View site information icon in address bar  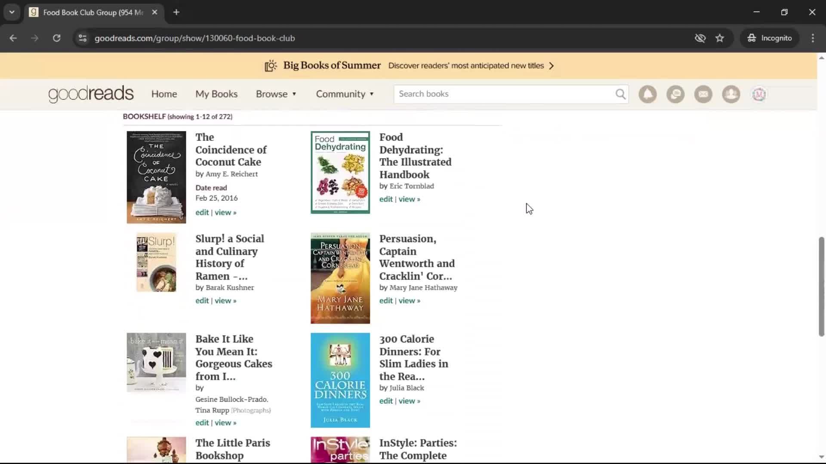83,38
